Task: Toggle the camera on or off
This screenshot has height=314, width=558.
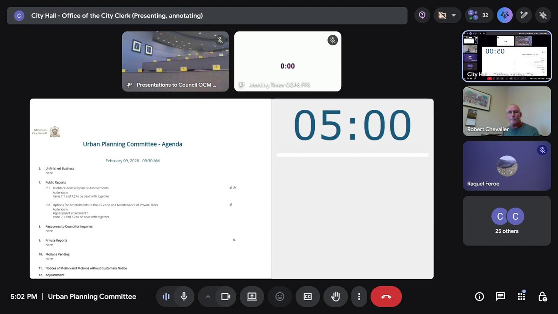Action: [x=225, y=297]
